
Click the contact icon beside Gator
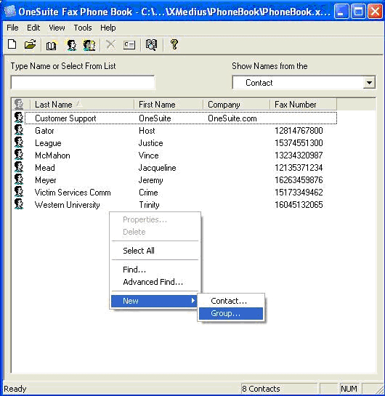point(19,130)
